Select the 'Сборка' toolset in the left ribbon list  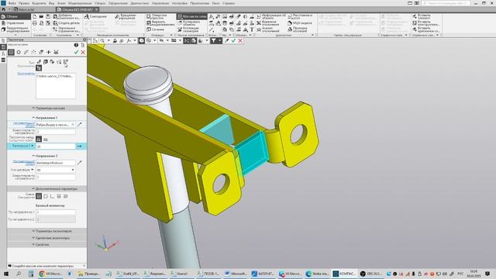point(15,16)
